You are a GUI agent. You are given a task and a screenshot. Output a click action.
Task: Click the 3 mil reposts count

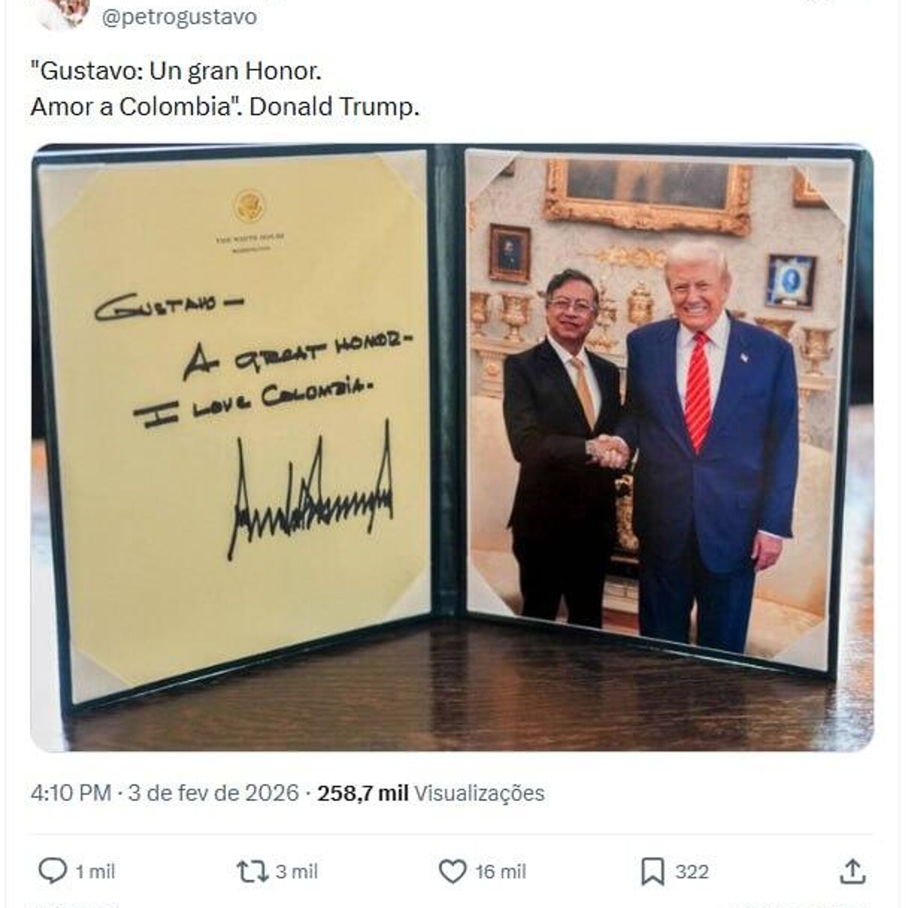tap(297, 872)
